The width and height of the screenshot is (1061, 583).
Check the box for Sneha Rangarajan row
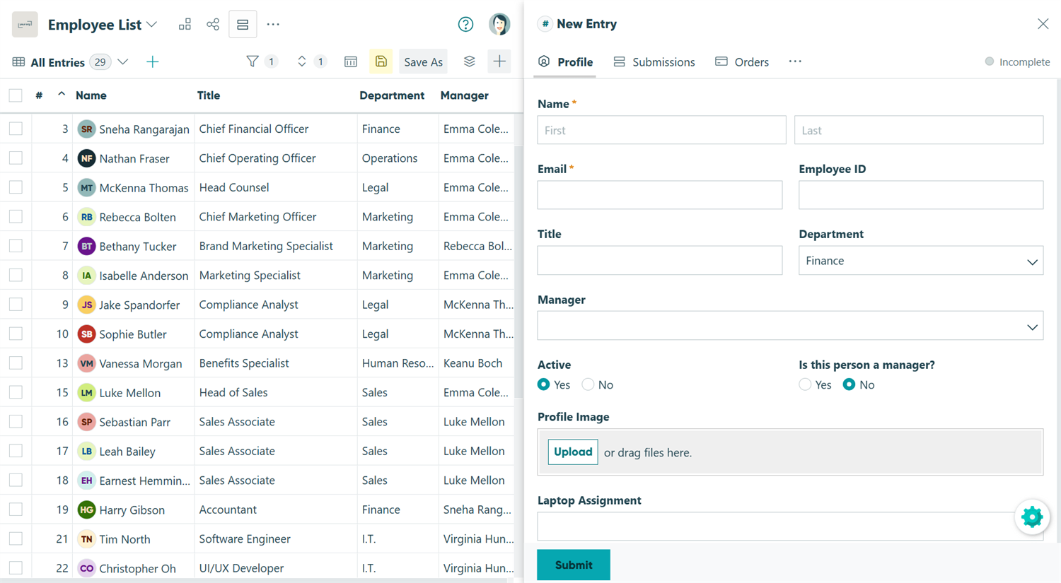[x=16, y=129]
